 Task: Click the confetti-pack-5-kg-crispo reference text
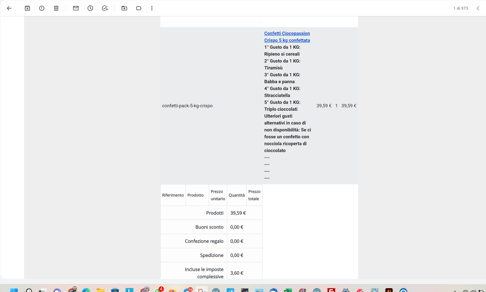187,106
